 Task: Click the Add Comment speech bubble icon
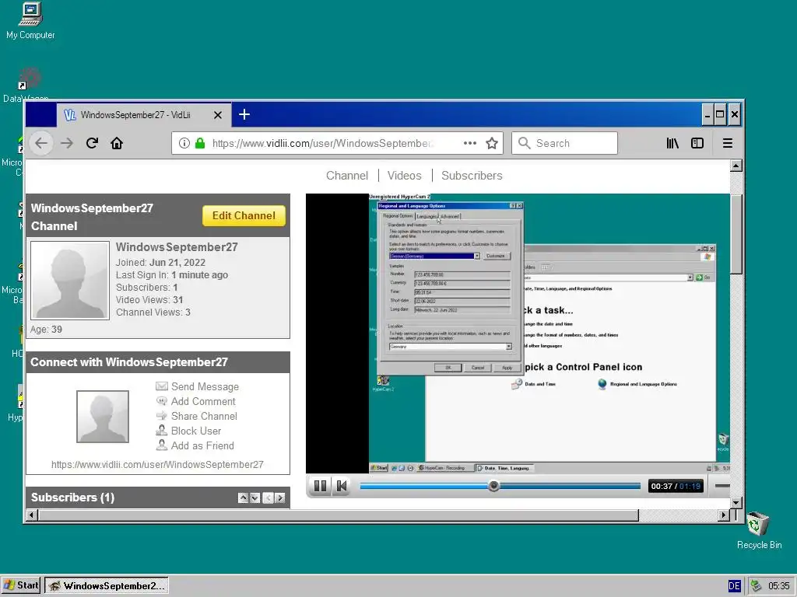162,401
